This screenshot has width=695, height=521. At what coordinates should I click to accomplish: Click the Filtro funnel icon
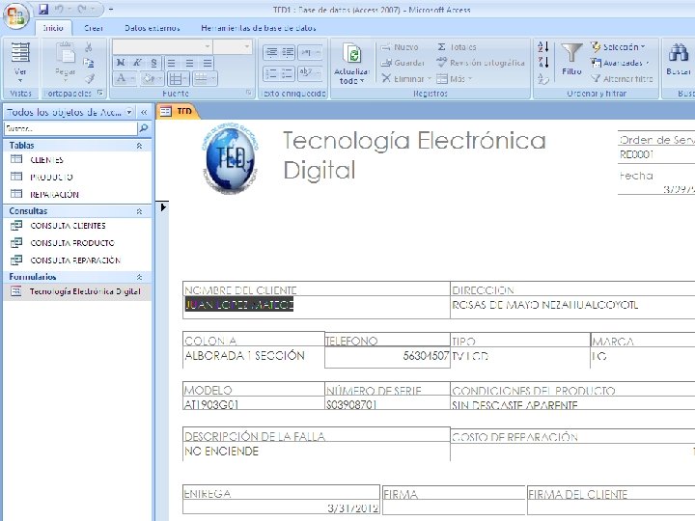tap(571, 53)
